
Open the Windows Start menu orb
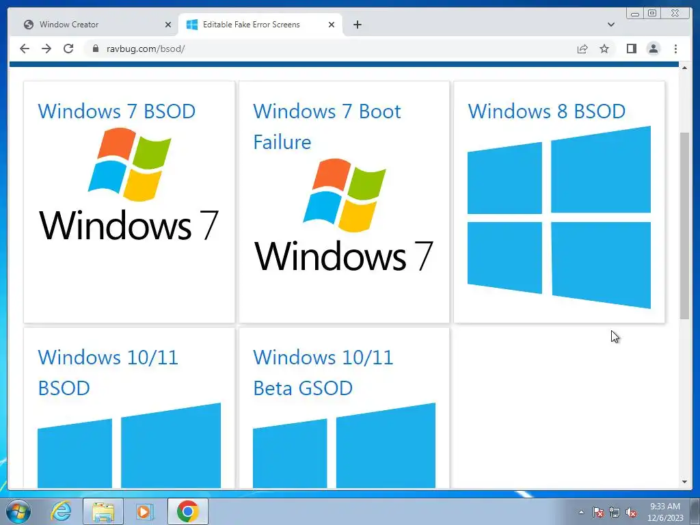click(x=18, y=511)
